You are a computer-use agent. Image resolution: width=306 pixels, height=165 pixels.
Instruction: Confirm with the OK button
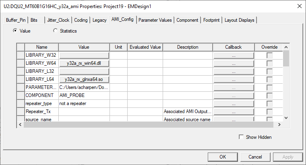pos(223,157)
